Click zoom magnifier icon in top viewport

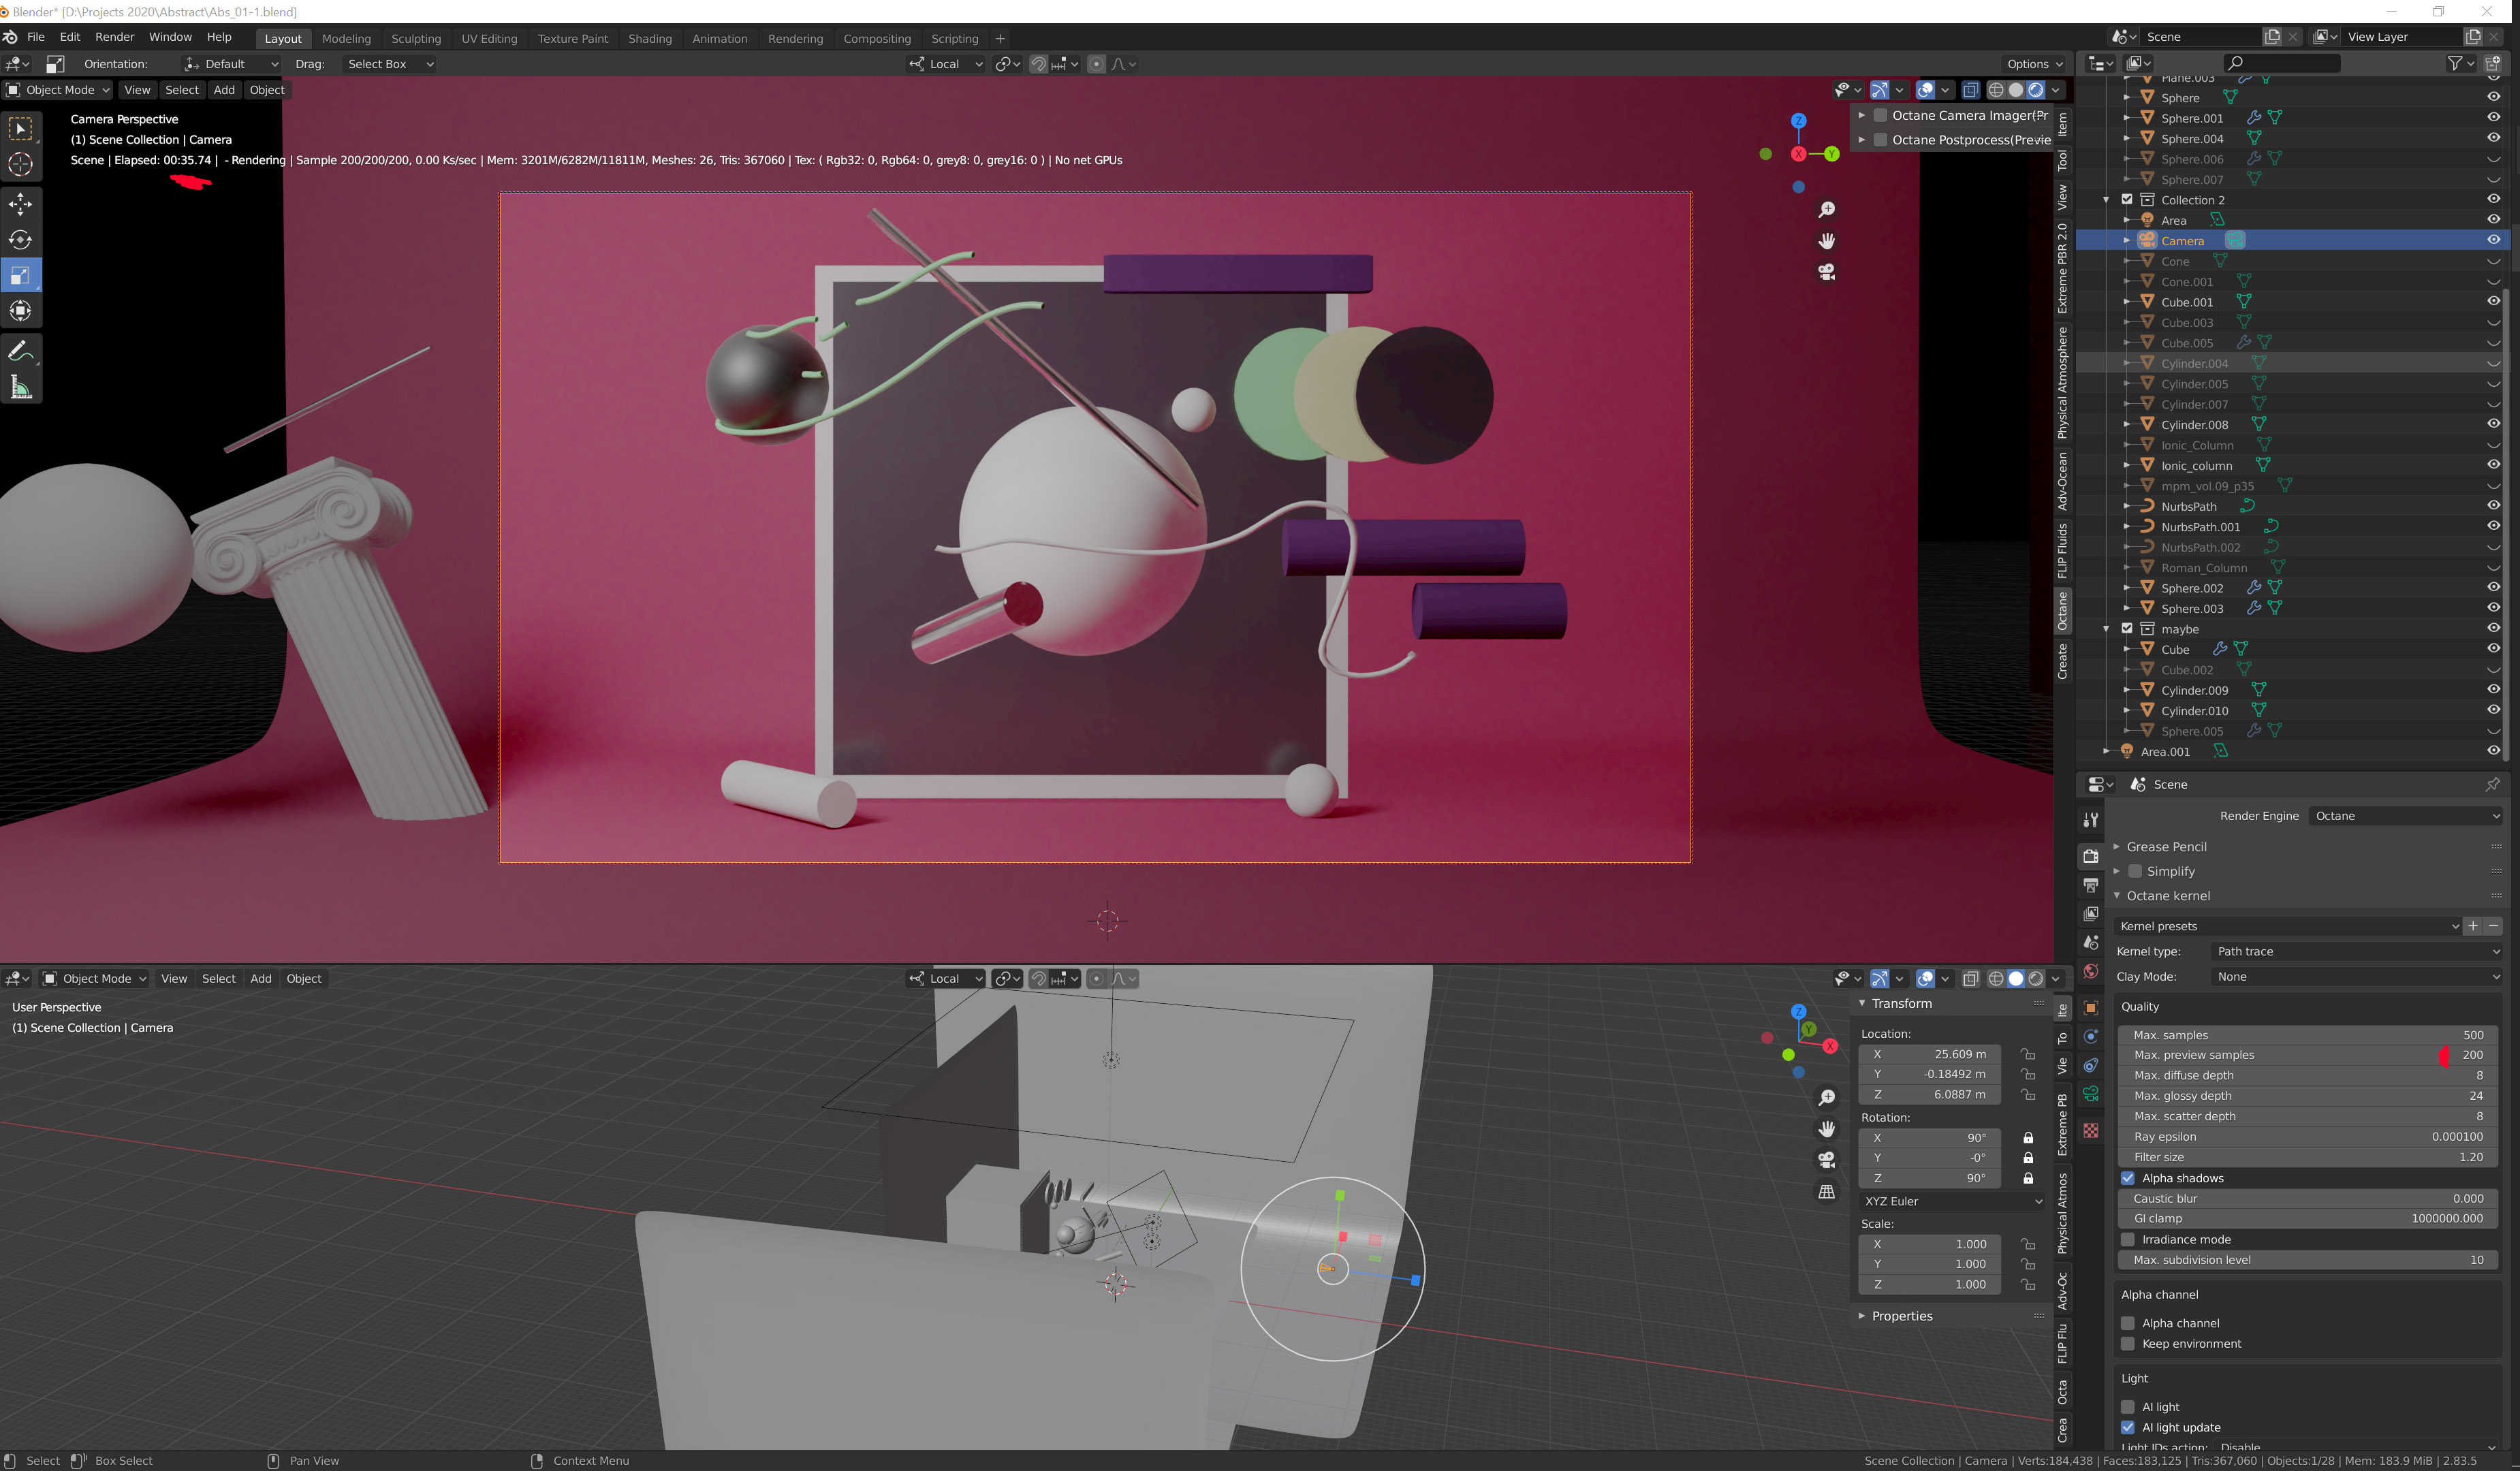pos(1826,209)
